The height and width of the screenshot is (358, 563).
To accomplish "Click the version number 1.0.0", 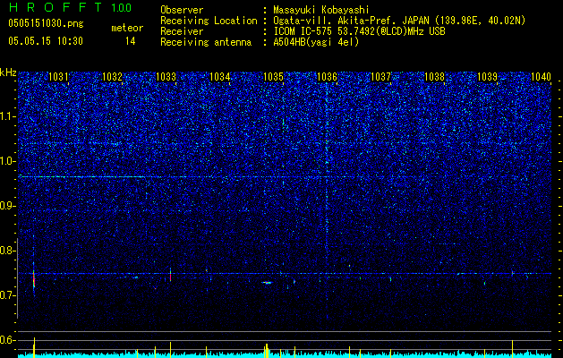I will point(122,8).
